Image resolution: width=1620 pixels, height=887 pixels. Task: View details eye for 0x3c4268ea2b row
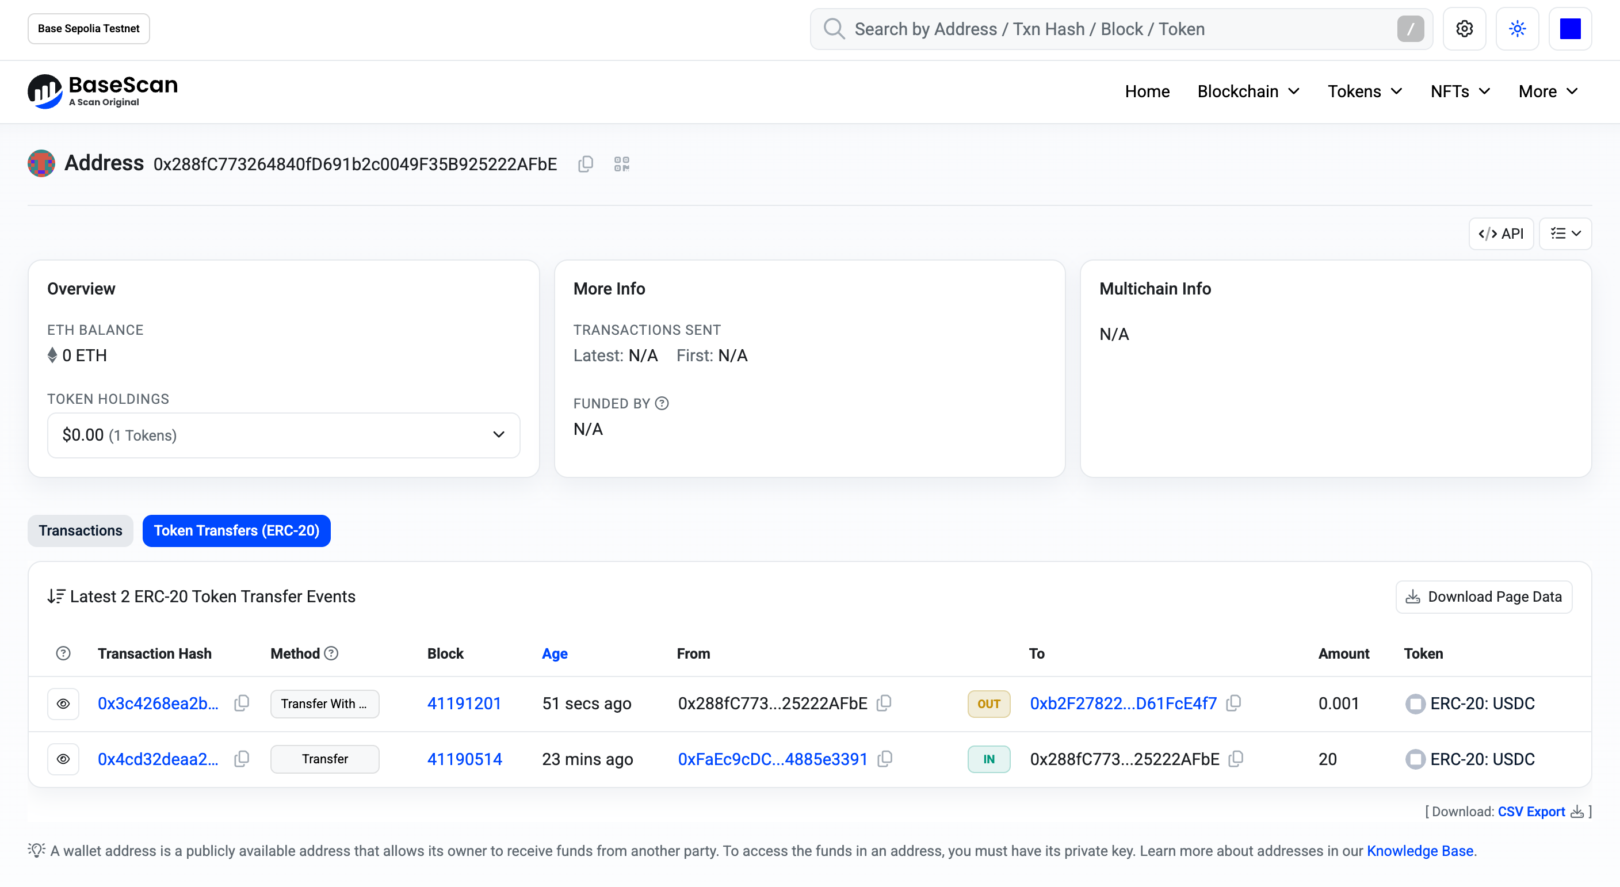click(x=63, y=704)
